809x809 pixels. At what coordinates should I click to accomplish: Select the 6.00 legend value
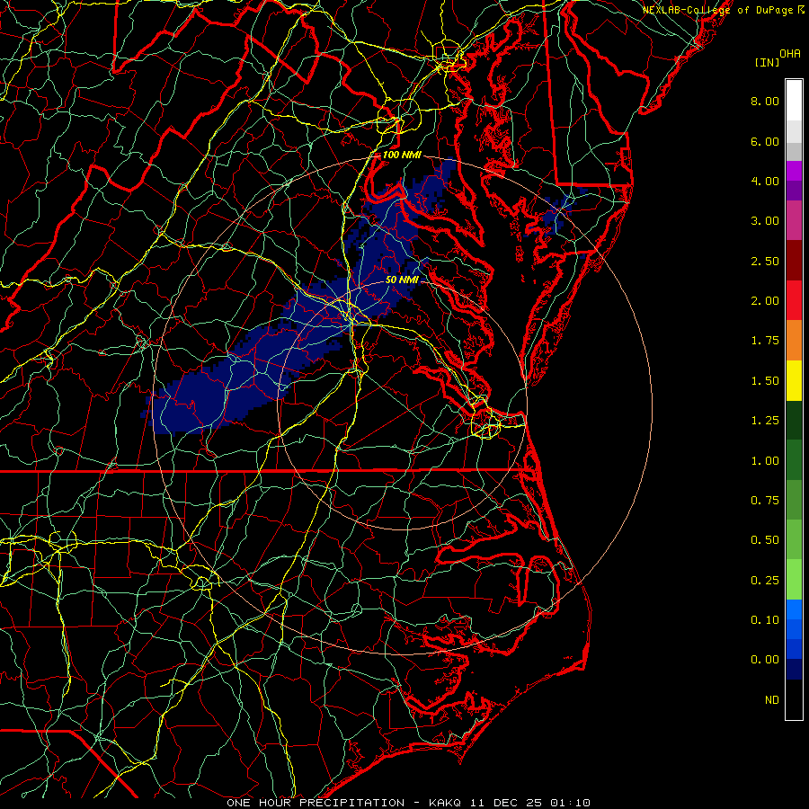point(765,141)
